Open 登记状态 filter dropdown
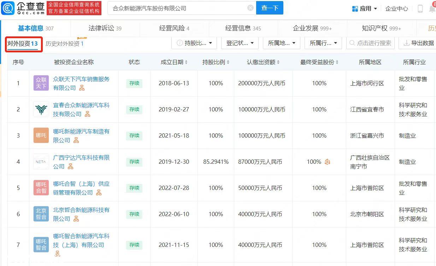This screenshot has width=436, height=266. pos(240,43)
